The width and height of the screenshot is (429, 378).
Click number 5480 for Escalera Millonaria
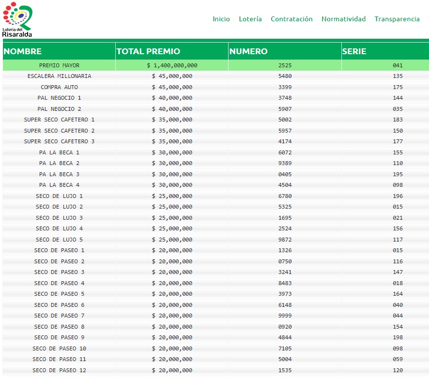(285, 76)
